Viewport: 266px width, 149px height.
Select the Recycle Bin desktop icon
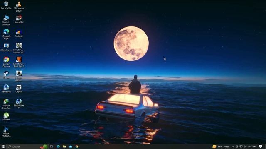(6, 5)
